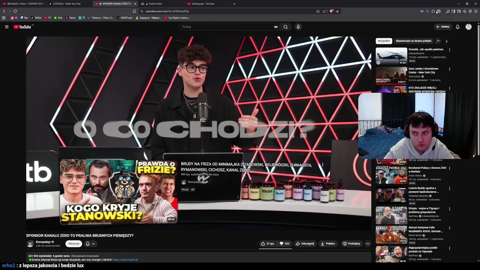Open the Kick bookmark
Viewport: 480px width, 270px height.
[x=58, y=18]
